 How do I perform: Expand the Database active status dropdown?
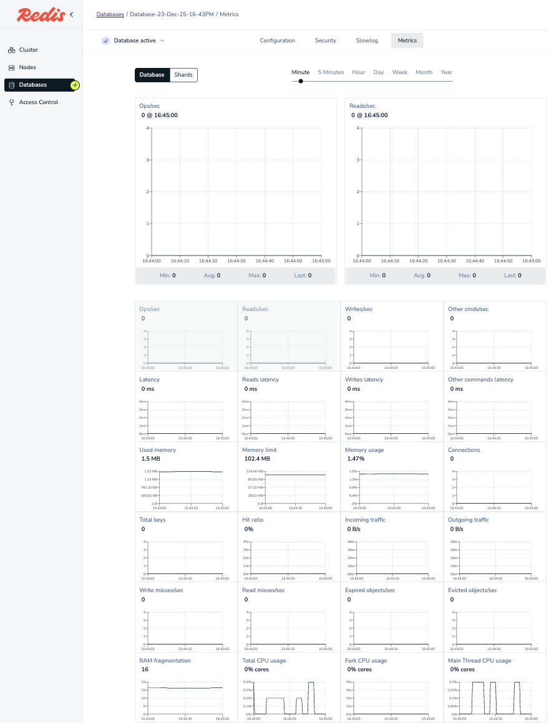(x=162, y=41)
